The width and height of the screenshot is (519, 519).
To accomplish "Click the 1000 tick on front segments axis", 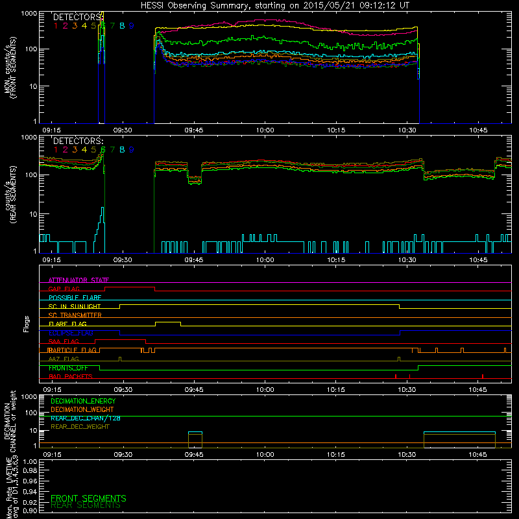I will click(x=29, y=14).
